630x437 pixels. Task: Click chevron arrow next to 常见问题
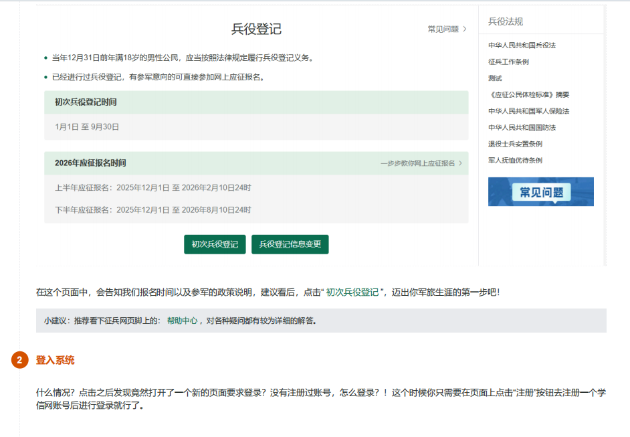[465, 29]
